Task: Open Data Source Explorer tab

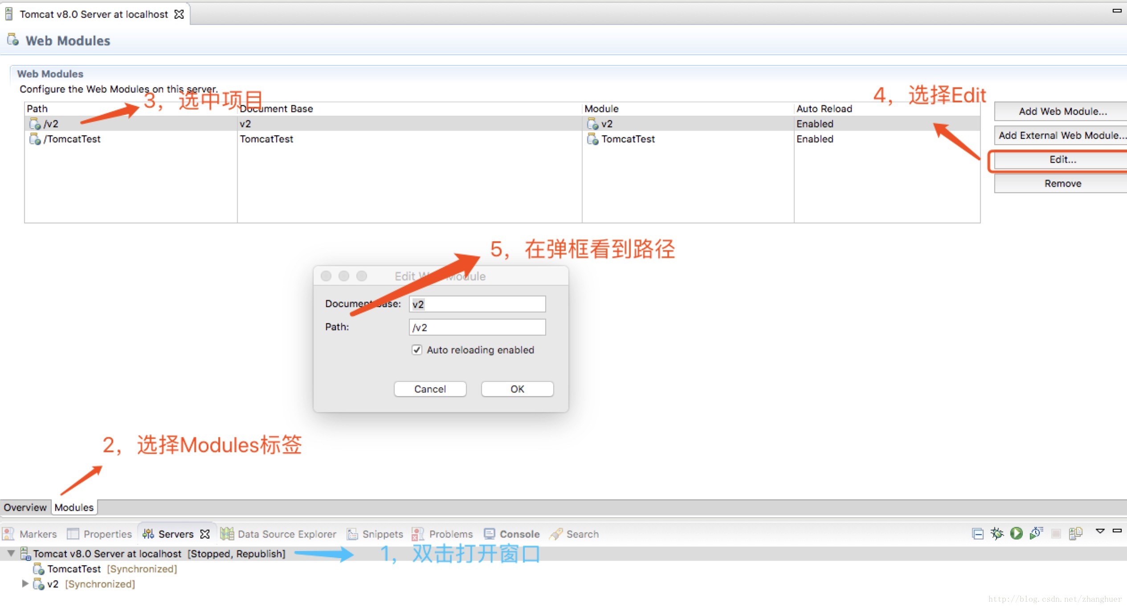Action: tap(279, 534)
